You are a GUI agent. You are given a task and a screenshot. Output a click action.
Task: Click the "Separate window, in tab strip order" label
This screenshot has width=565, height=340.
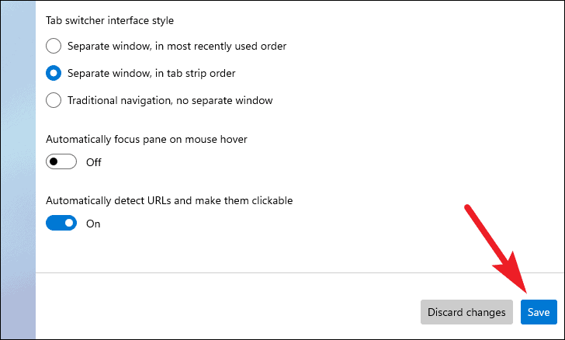(151, 73)
